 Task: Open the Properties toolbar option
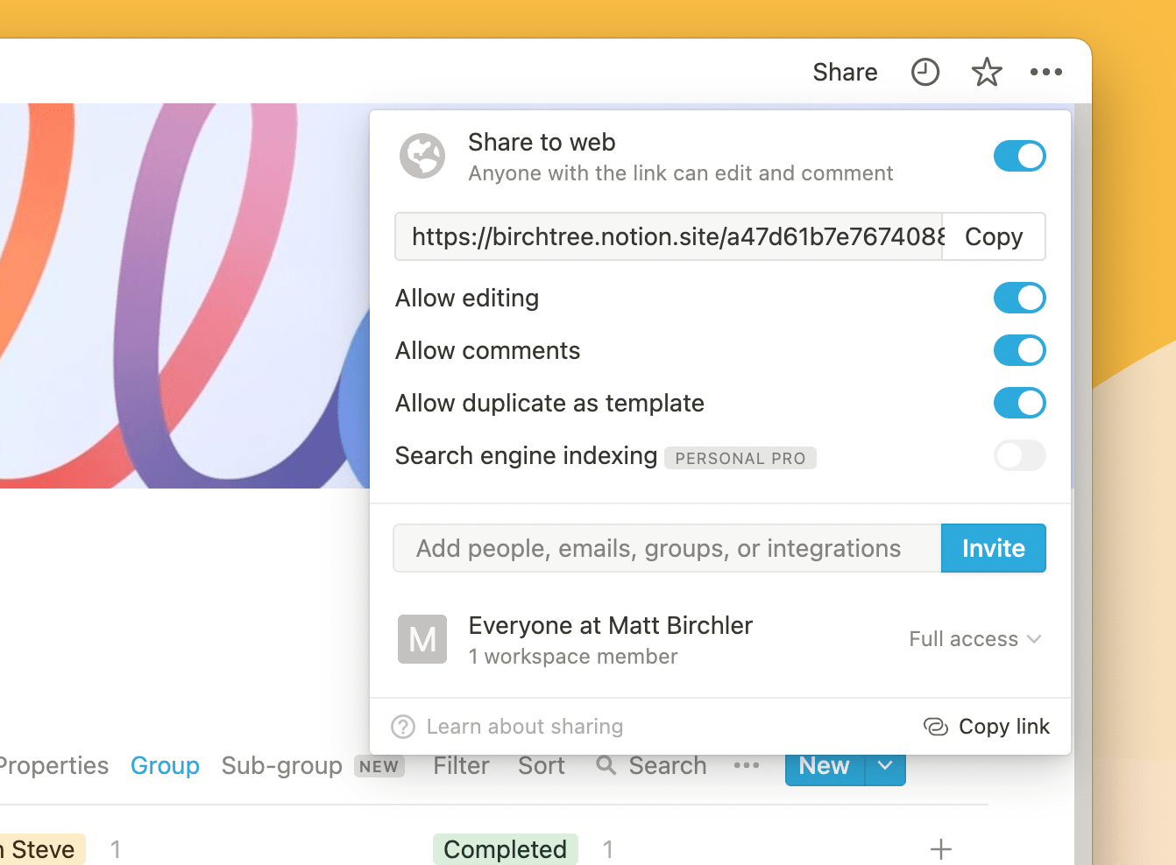54,765
